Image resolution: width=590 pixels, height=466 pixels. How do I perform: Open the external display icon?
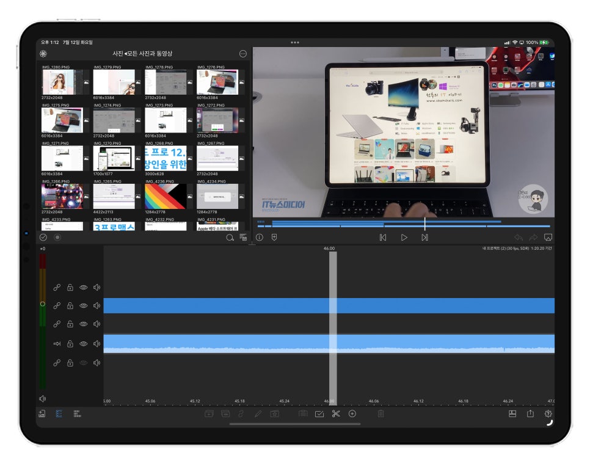pos(548,237)
